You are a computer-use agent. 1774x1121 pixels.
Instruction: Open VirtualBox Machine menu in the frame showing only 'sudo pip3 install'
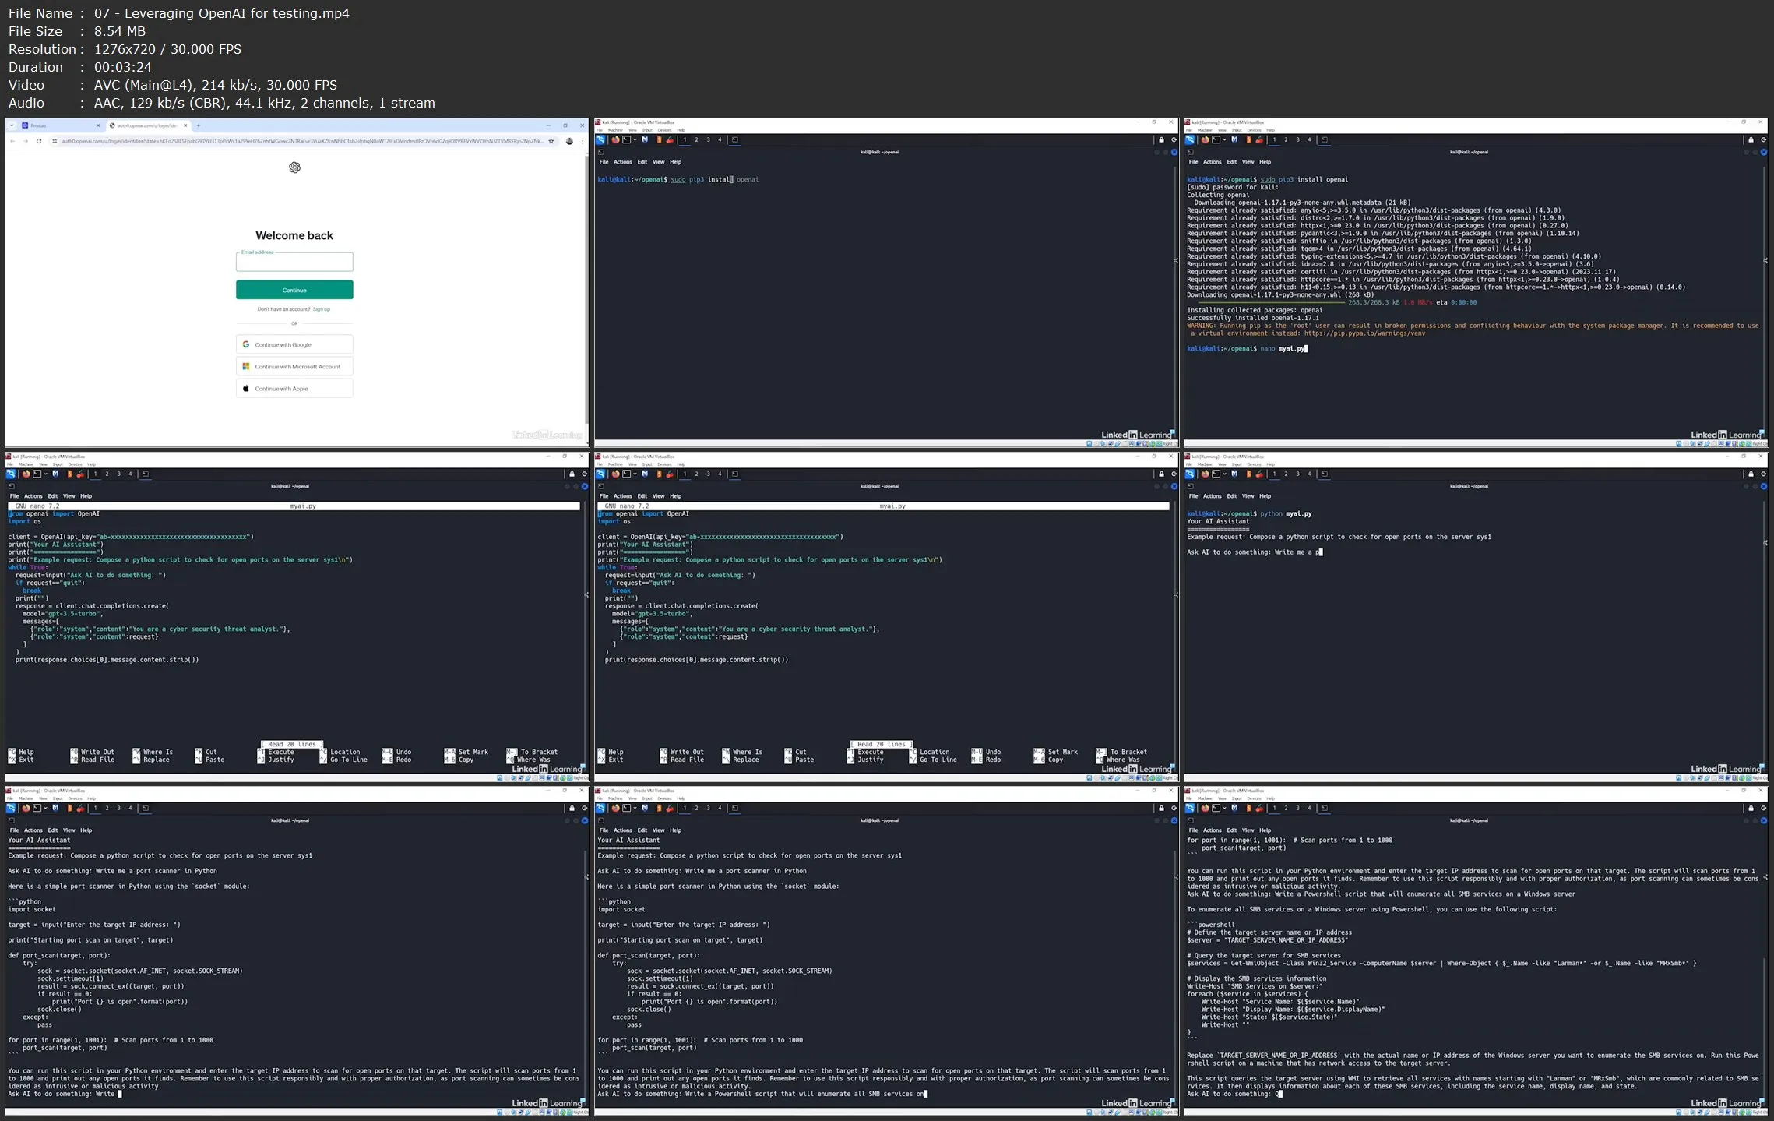[616, 130]
